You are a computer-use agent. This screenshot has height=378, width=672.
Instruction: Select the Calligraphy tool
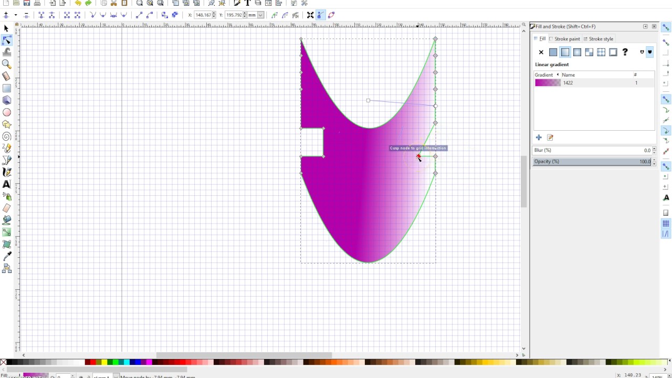[x=6, y=172]
